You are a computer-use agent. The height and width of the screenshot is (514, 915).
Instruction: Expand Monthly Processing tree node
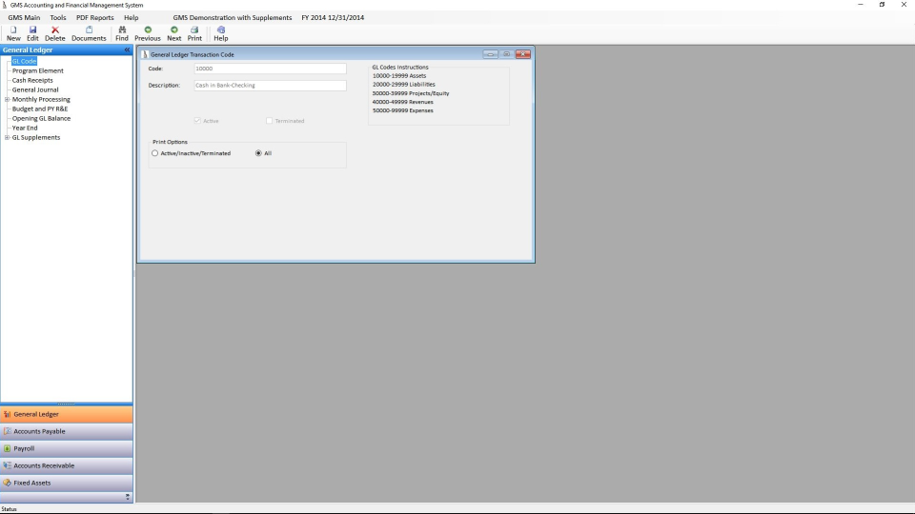tap(7, 100)
